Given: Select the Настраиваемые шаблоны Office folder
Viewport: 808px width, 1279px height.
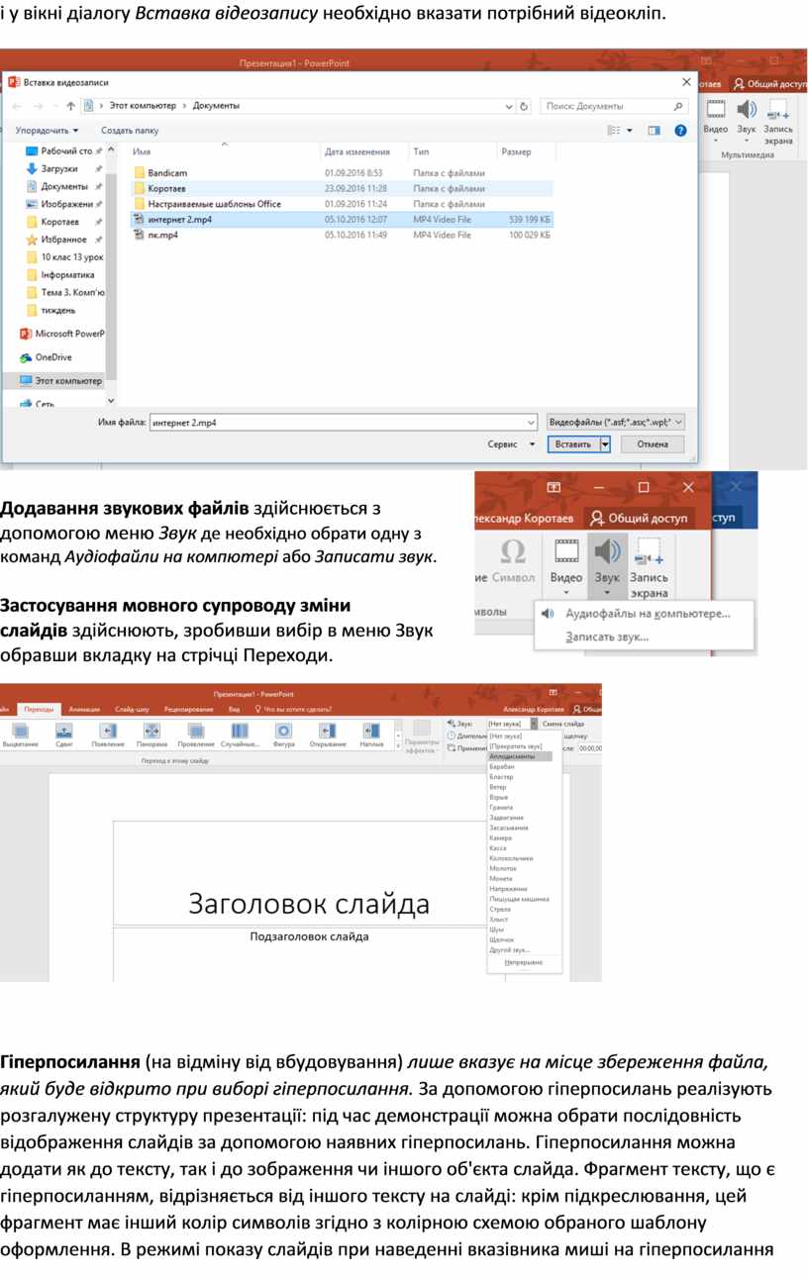Looking at the screenshot, I should (x=342, y=204).
